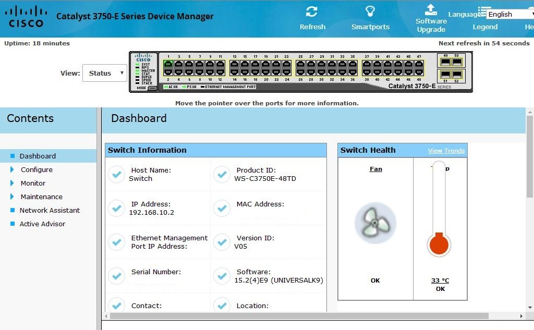Select uplink port 49 on front panel
Viewport: 534px width, 330px height.
(x=445, y=62)
